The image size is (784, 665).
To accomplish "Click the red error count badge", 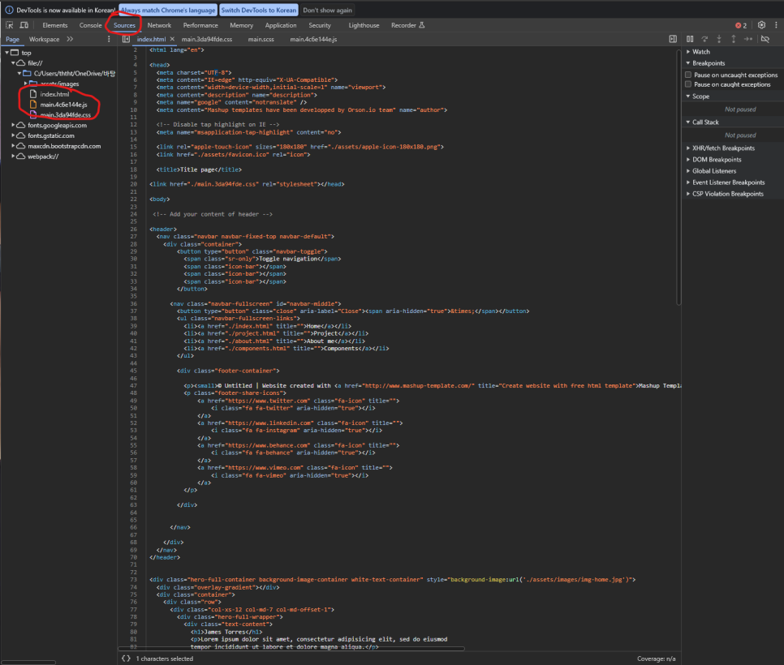I will [x=741, y=25].
